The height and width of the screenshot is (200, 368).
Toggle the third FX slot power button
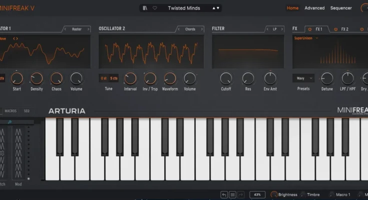tap(362, 29)
